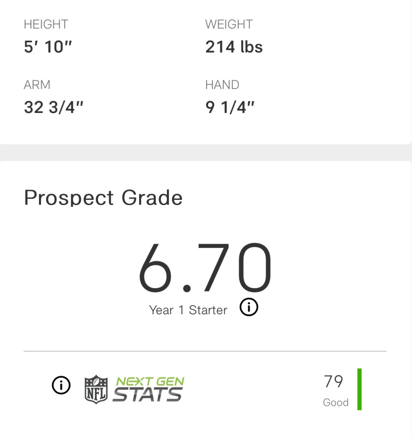The height and width of the screenshot is (438, 412).
Task: Select the HEIGHT label
Action: click(x=46, y=24)
